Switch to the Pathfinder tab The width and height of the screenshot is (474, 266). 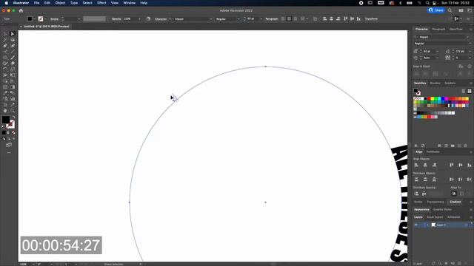(433, 151)
